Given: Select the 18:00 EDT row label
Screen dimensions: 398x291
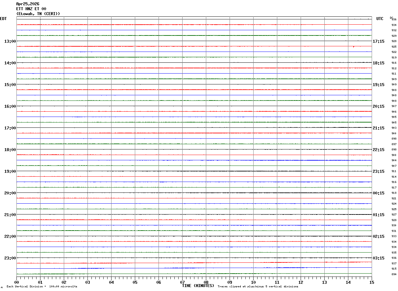Looking at the screenshot, I should pos(10,149).
